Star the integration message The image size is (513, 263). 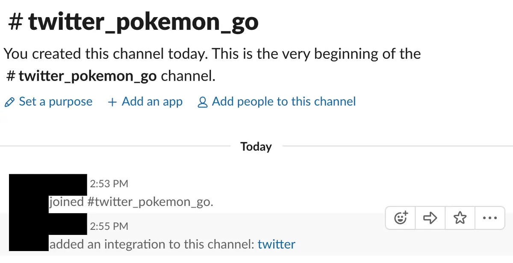[x=460, y=218]
